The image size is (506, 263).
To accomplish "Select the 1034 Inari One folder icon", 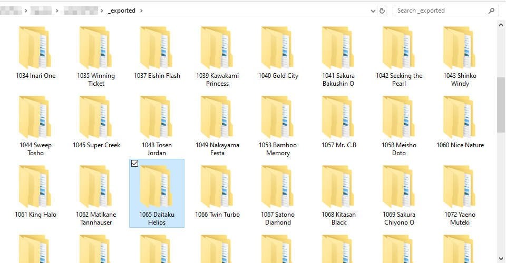I will pos(35,48).
